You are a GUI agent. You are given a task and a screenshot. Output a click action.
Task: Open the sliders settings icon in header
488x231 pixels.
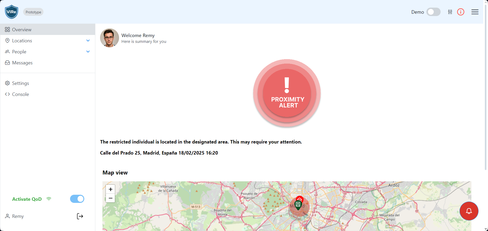pos(450,12)
